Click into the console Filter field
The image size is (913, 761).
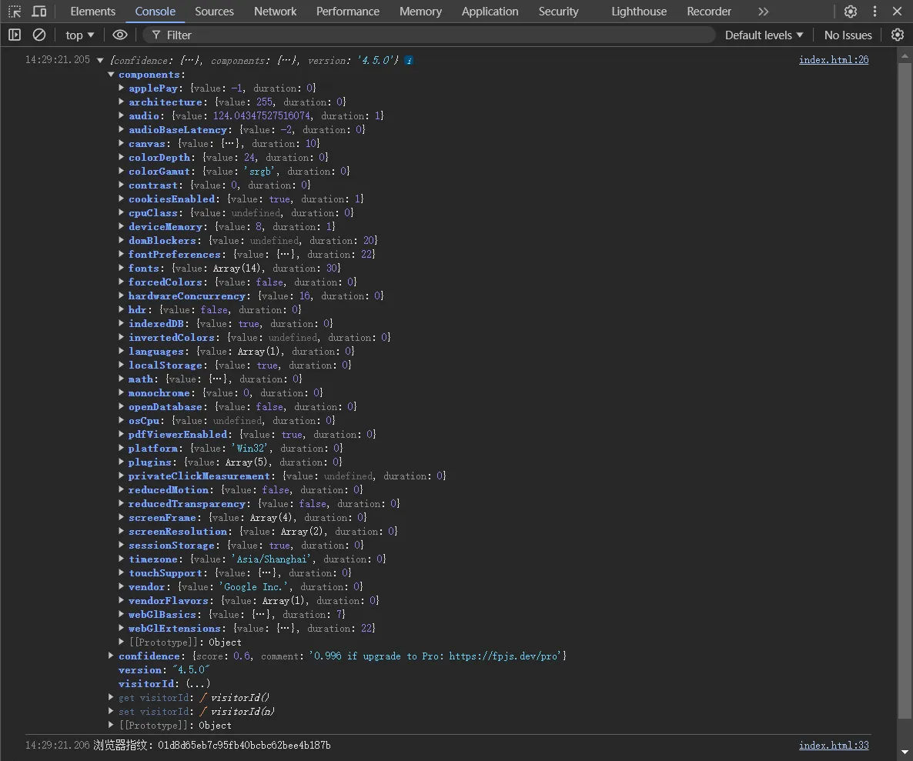coord(431,35)
